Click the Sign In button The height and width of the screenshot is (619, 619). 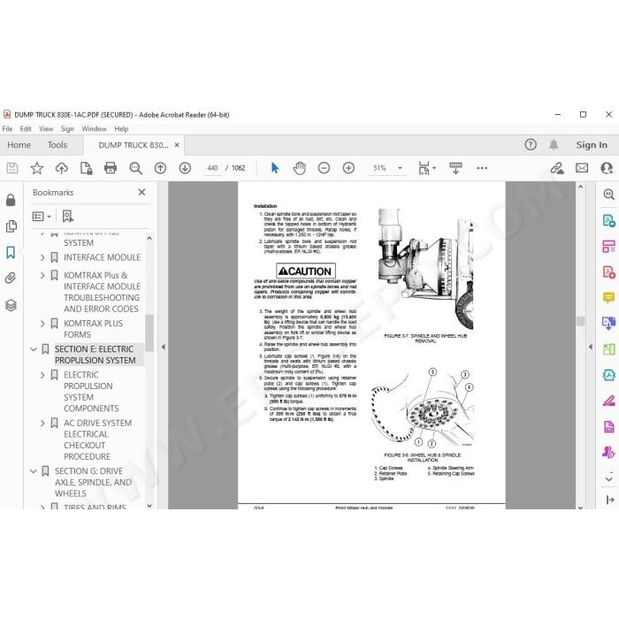[x=592, y=145]
